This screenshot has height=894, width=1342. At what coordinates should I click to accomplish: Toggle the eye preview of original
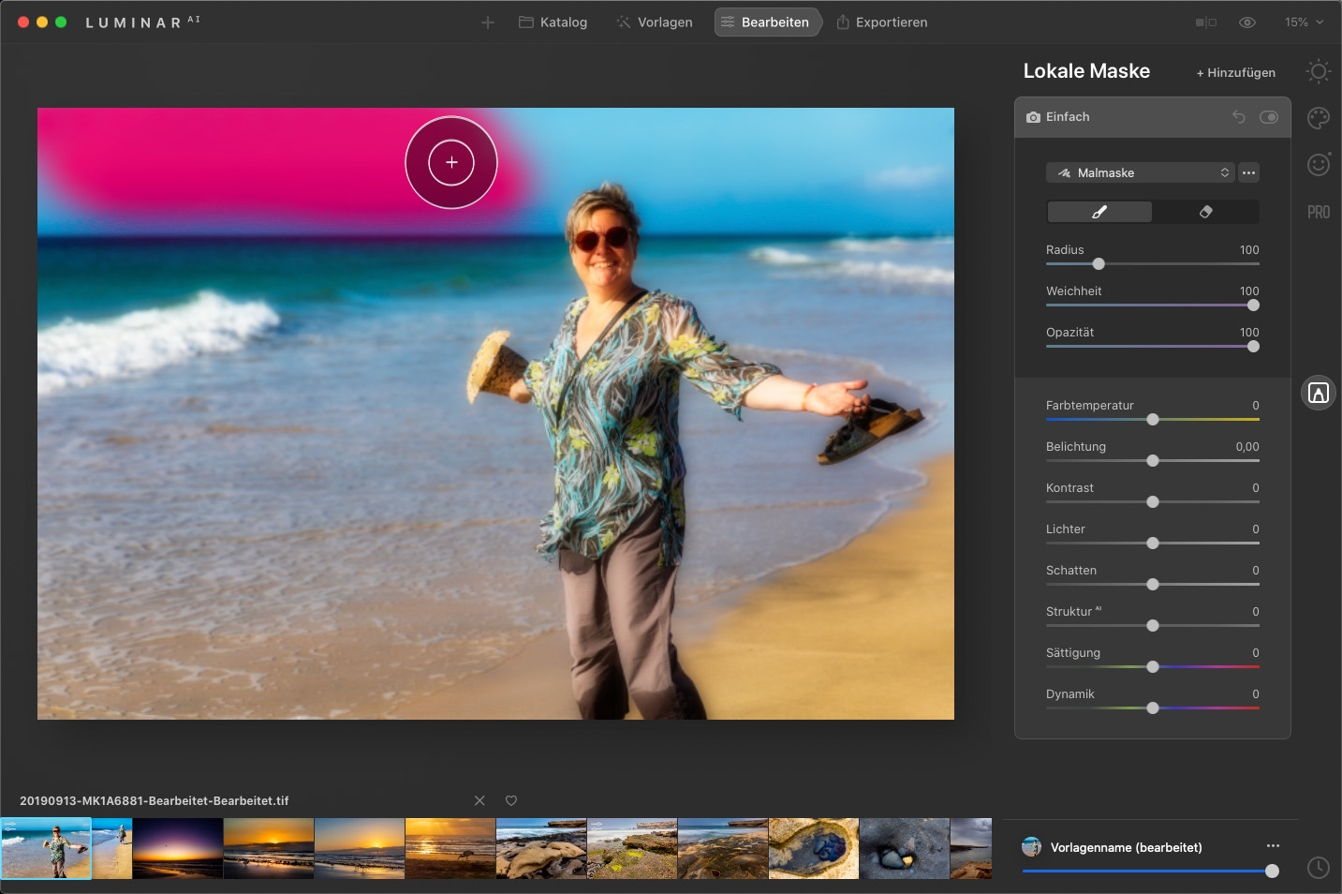click(x=1247, y=22)
